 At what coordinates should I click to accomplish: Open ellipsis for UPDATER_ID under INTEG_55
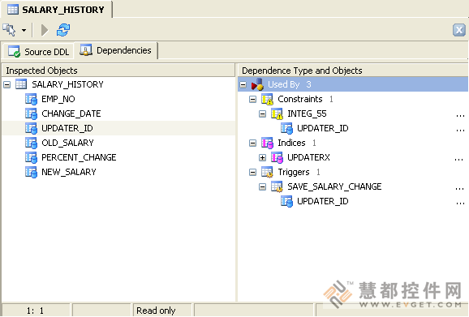click(460, 130)
